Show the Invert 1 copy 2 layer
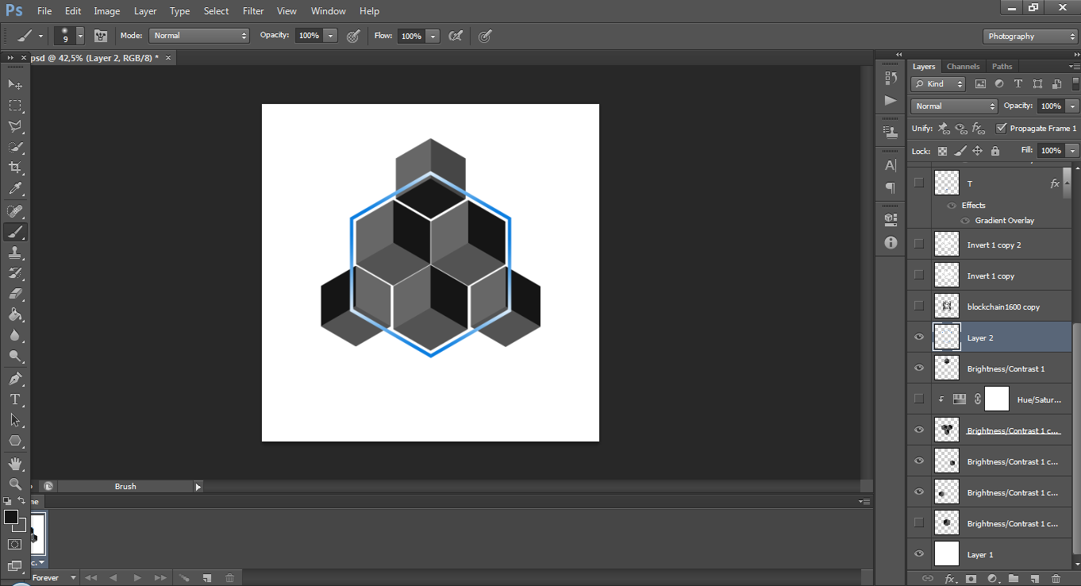Viewport: 1081px width, 586px height. [x=919, y=244]
